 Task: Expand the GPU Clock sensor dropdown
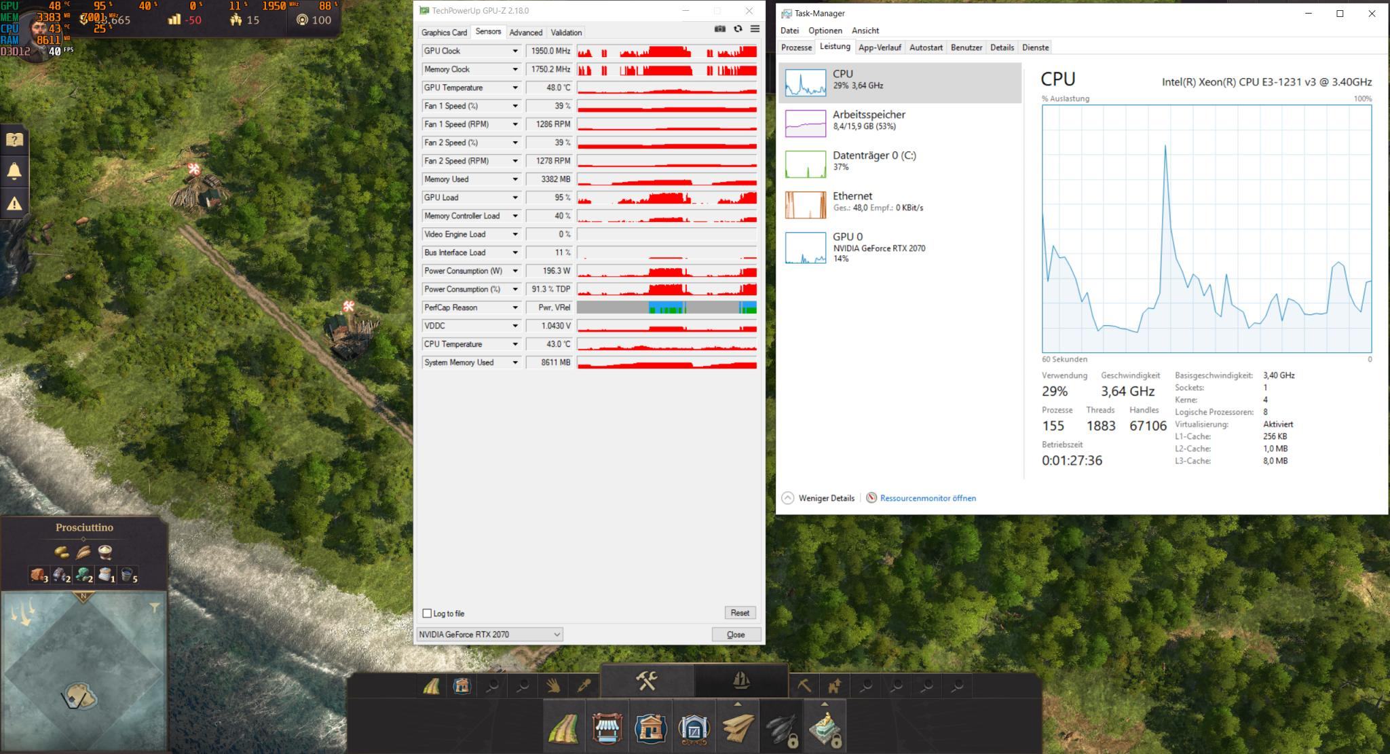(x=515, y=51)
